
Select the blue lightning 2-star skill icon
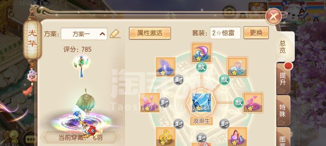click(x=166, y=67)
